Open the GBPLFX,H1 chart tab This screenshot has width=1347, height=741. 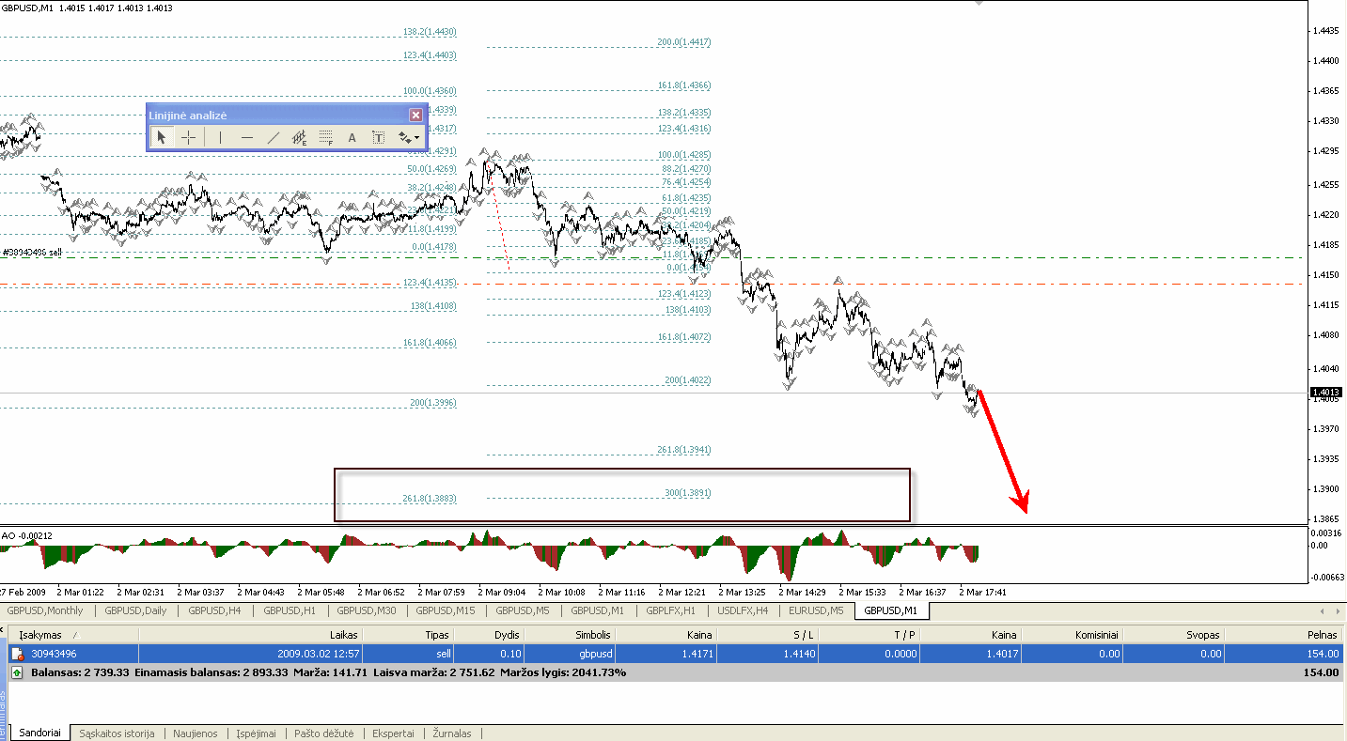[x=670, y=610]
